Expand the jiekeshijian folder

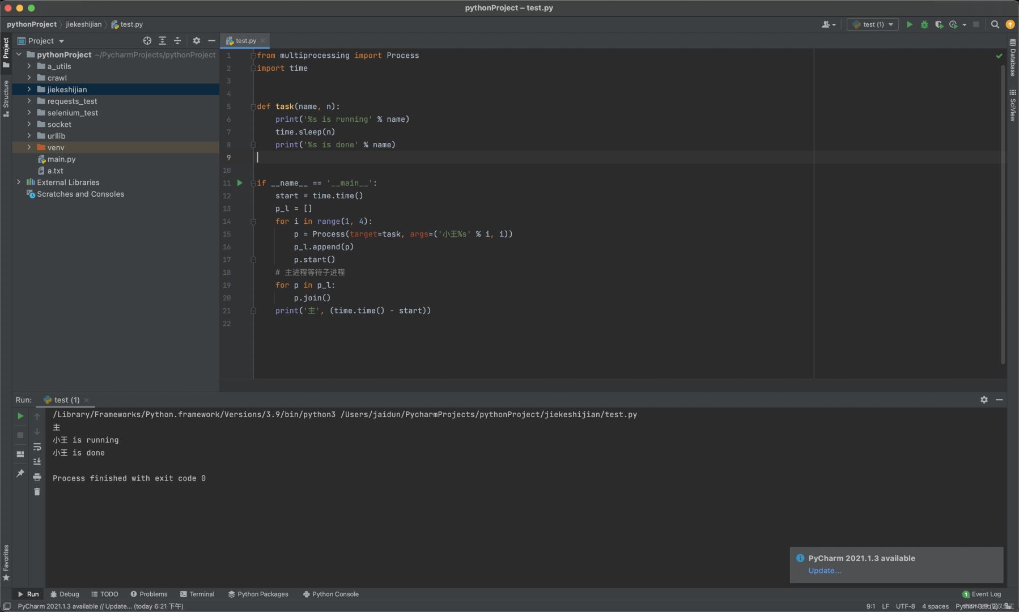29,90
